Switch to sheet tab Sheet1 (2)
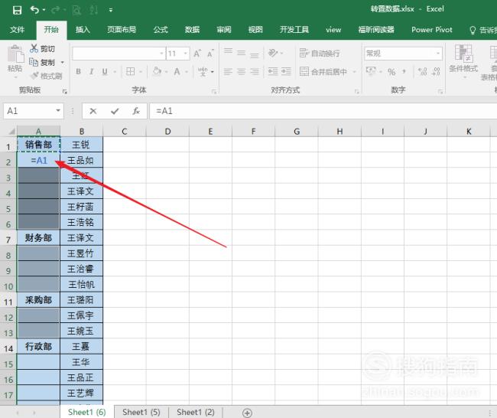 click(x=196, y=413)
